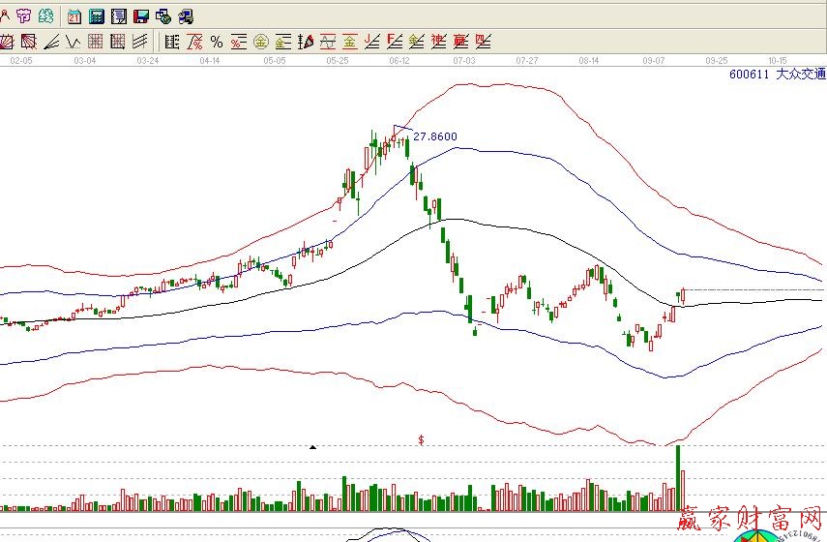Click the 09-07 date marker on axis

click(655, 60)
